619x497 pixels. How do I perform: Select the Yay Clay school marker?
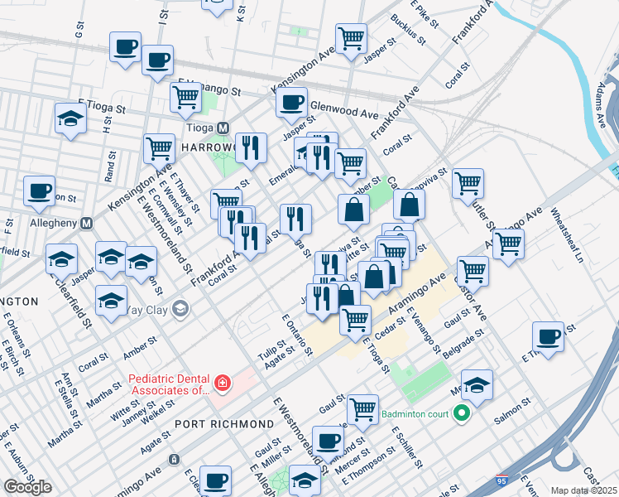pyautogui.click(x=180, y=309)
